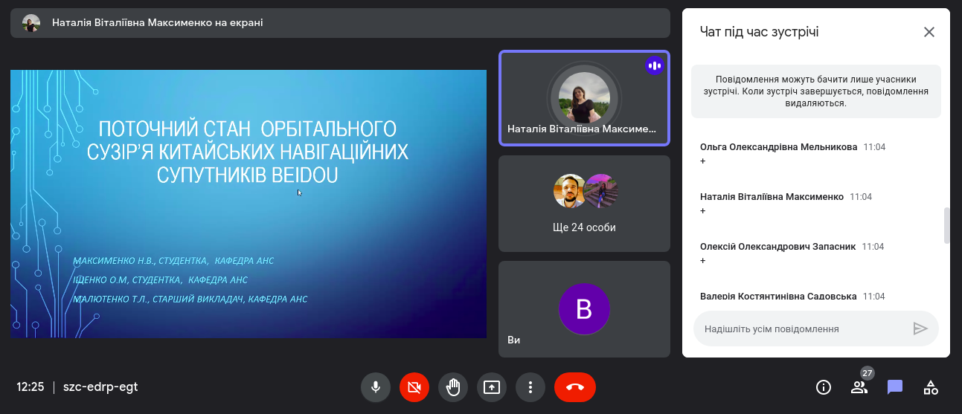Turn the camera back on
962x414 pixels.
[414, 387]
